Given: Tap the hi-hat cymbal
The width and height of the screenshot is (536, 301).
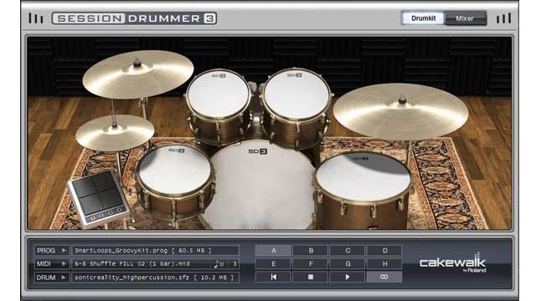Looking at the screenshot, I should [x=115, y=132].
